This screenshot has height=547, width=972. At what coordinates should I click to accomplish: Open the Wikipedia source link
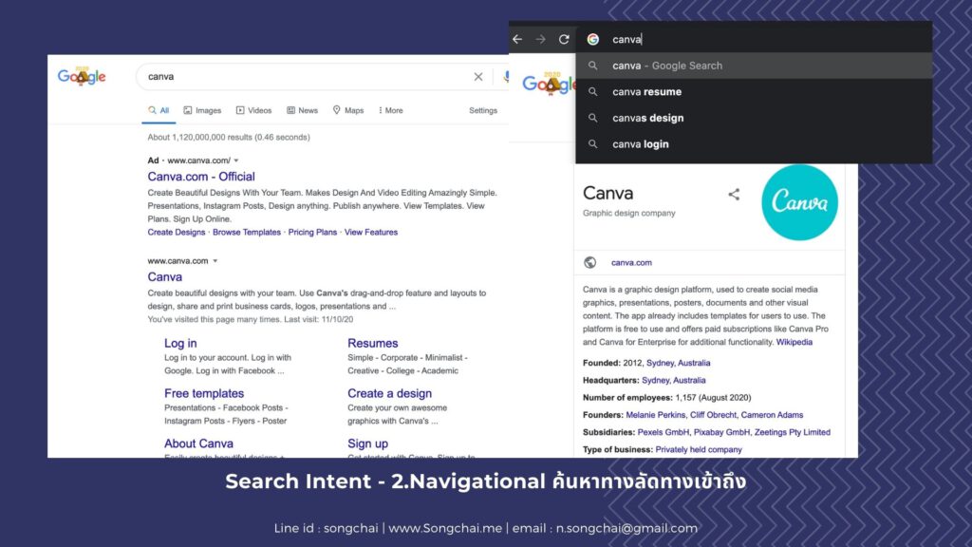pos(794,342)
